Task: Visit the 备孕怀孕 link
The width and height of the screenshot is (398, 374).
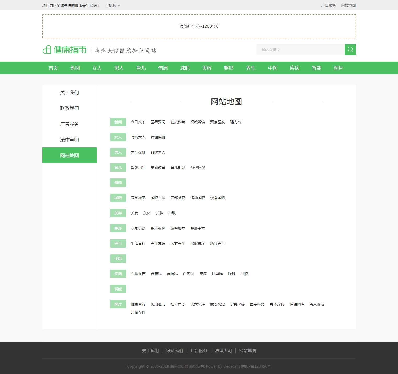Action: coord(198,168)
